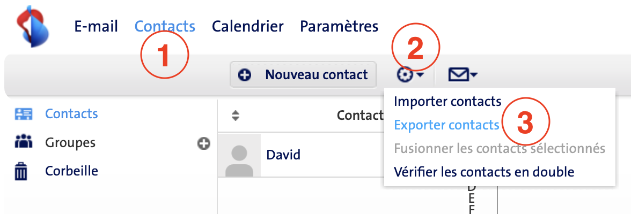Add a group with the plus icon
The width and height of the screenshot is (631, 214).
coord(204,143)
